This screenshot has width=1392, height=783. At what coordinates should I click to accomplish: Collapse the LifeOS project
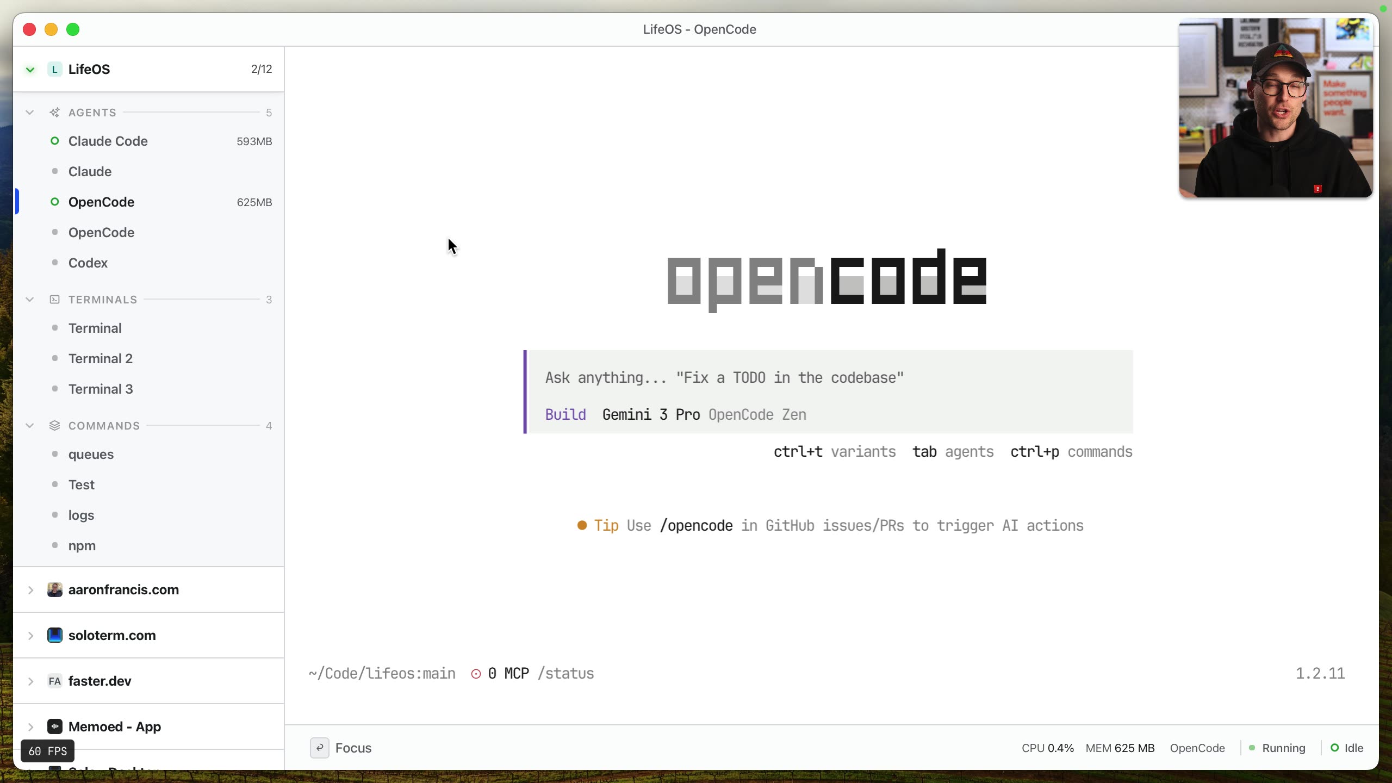click(x=30, y=70)
